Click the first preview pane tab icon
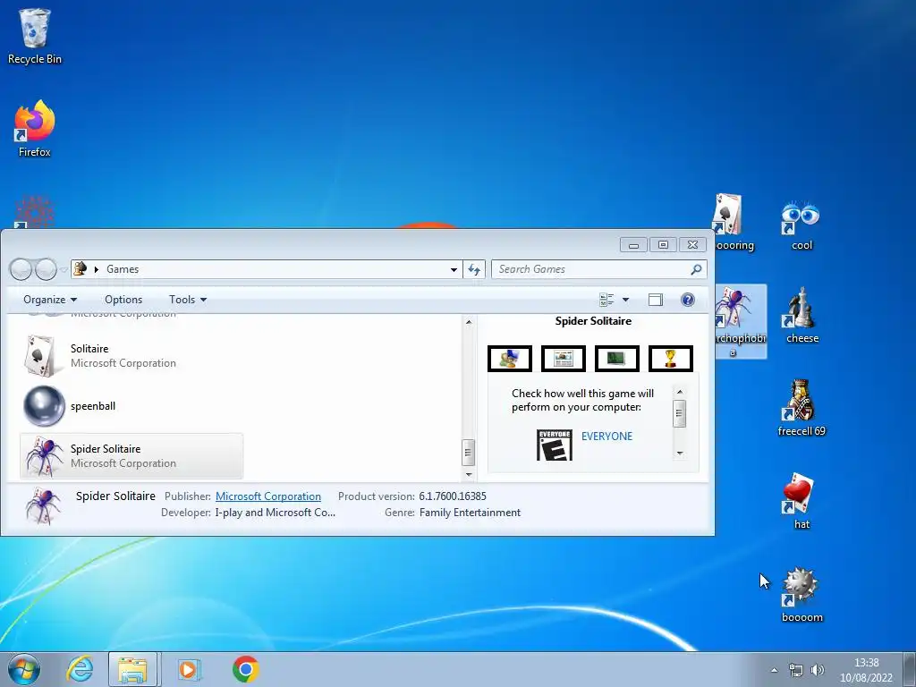This screenshot has height=687, width=916. pos(509,358)
